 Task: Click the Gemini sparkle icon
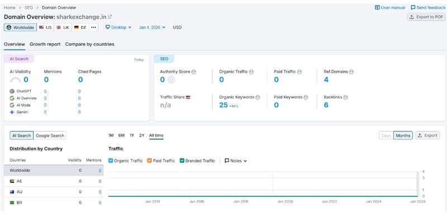[x=12, y=112]
